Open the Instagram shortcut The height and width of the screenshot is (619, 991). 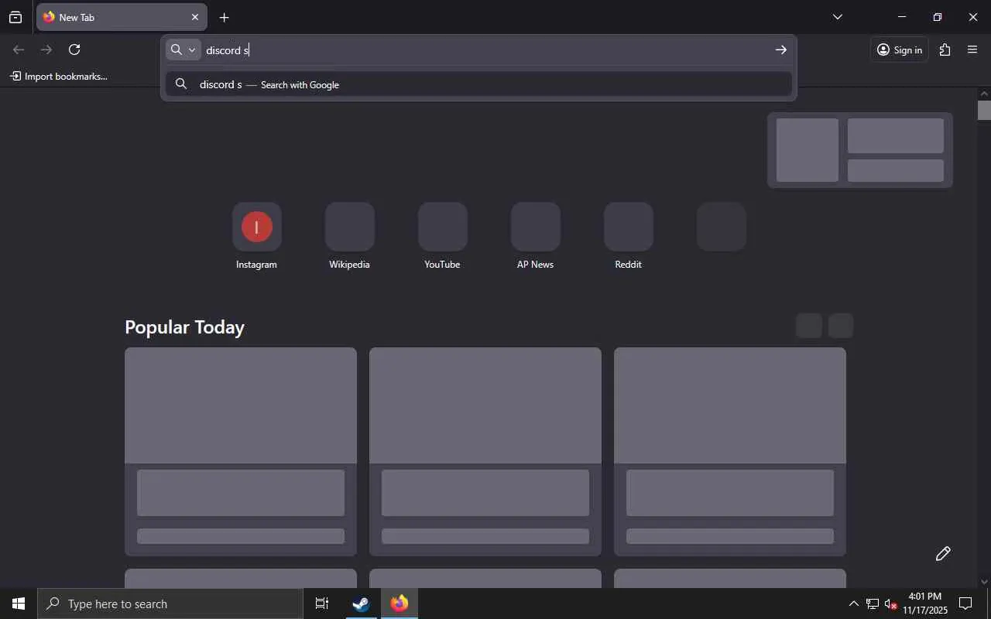tap(256, 237)
